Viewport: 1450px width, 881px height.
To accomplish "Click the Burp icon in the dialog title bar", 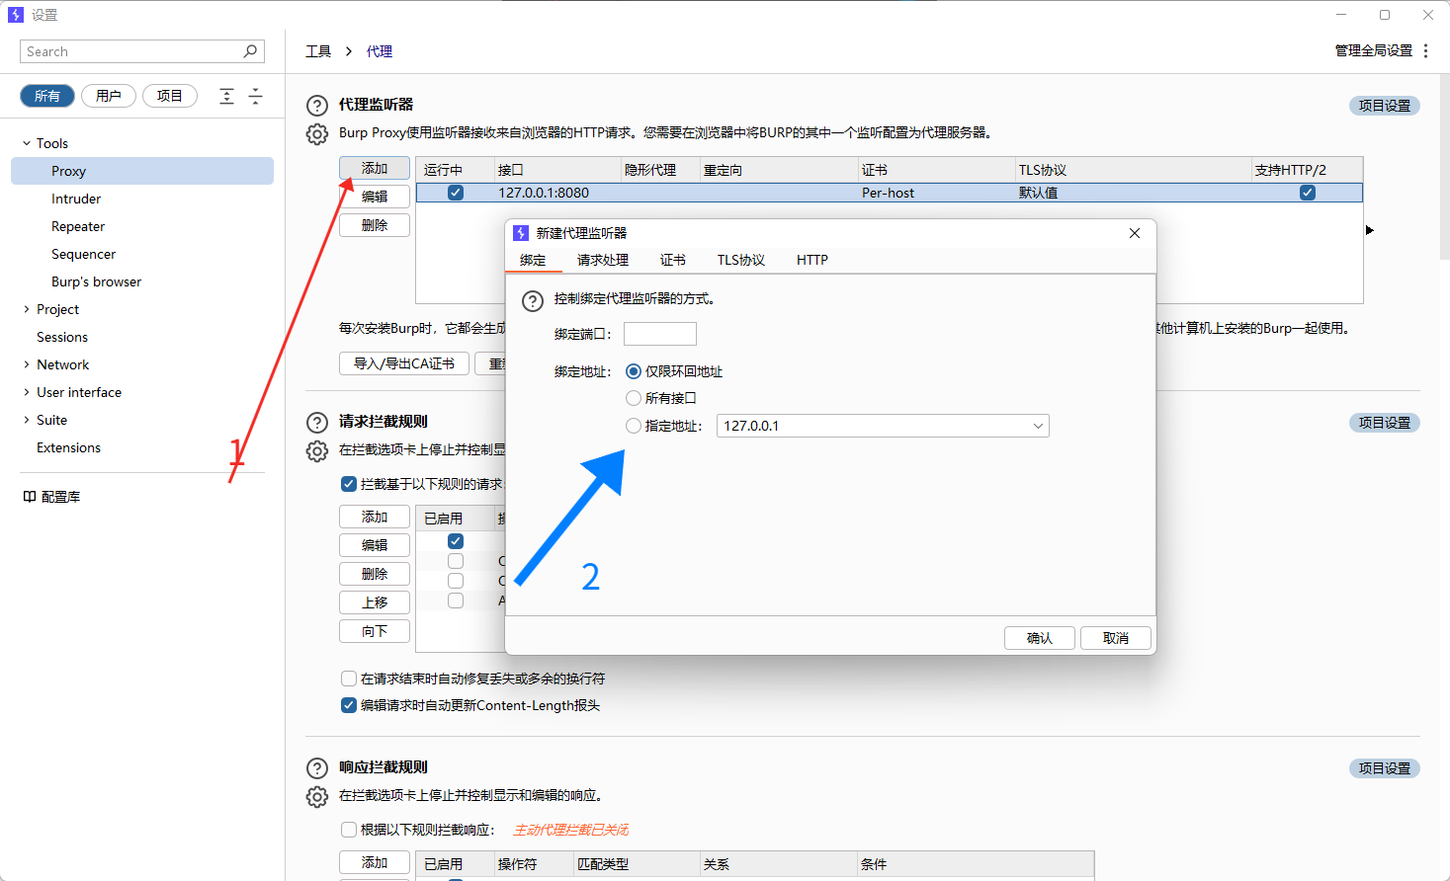I will (521, 232).
